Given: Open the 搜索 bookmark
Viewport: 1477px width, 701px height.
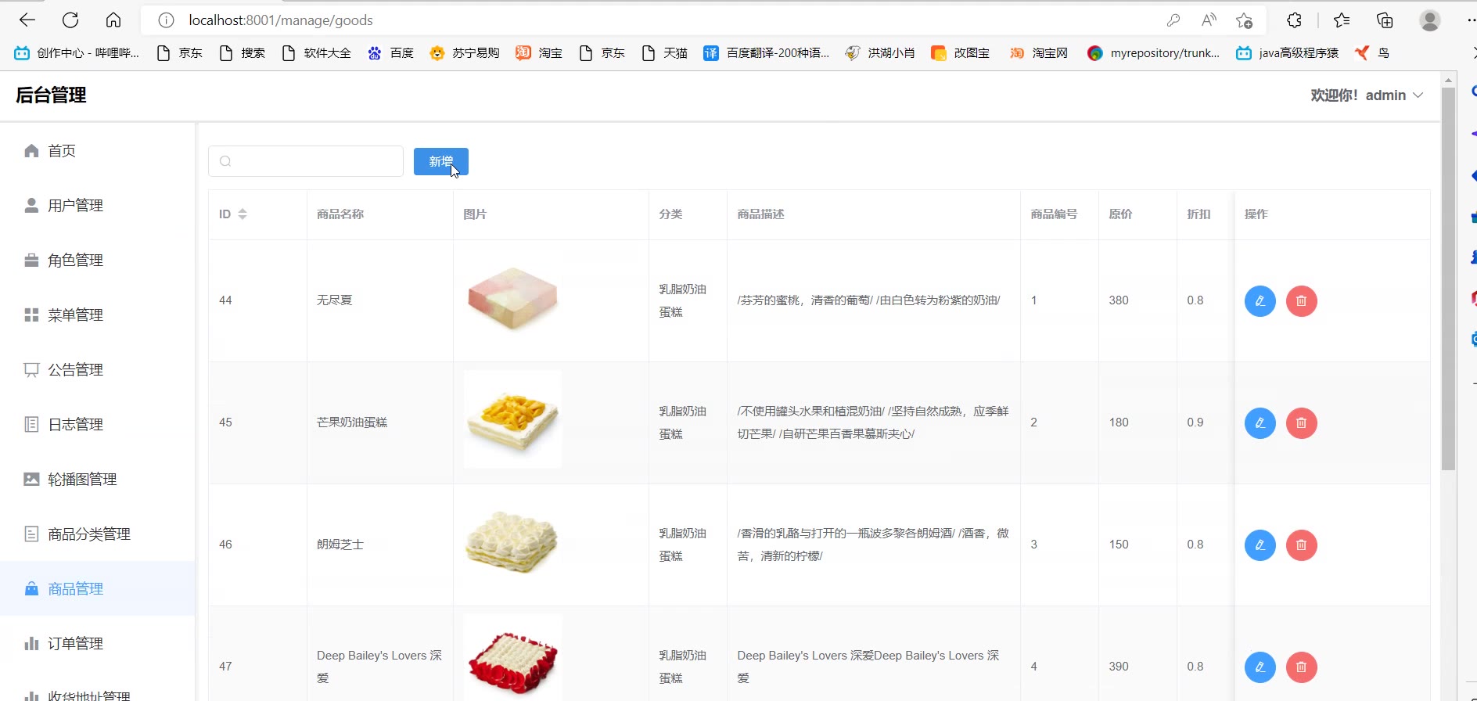Looking at the screenshot, I should point(242,53).
